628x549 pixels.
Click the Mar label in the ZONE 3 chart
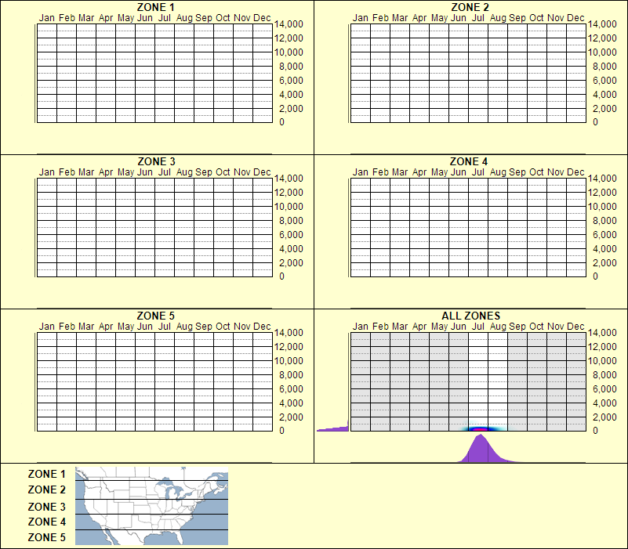pyautogui.click(x=86, y=172)
